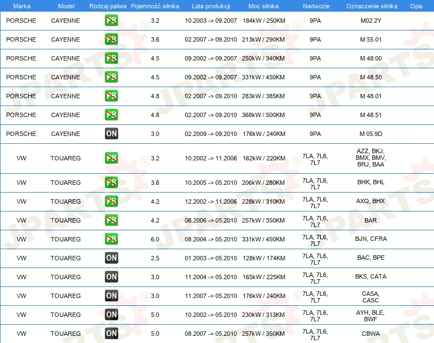This screenshot has width=434, height=343.
Task: Click power value 228kW / 310KM
Action: click(263, 201)
